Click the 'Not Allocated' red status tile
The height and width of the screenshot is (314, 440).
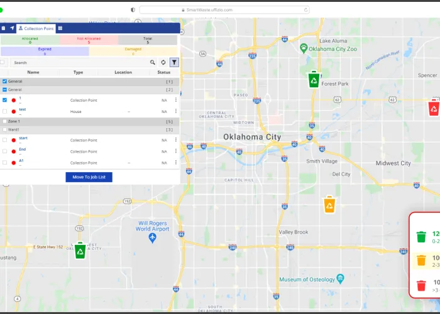pos(89,41)
